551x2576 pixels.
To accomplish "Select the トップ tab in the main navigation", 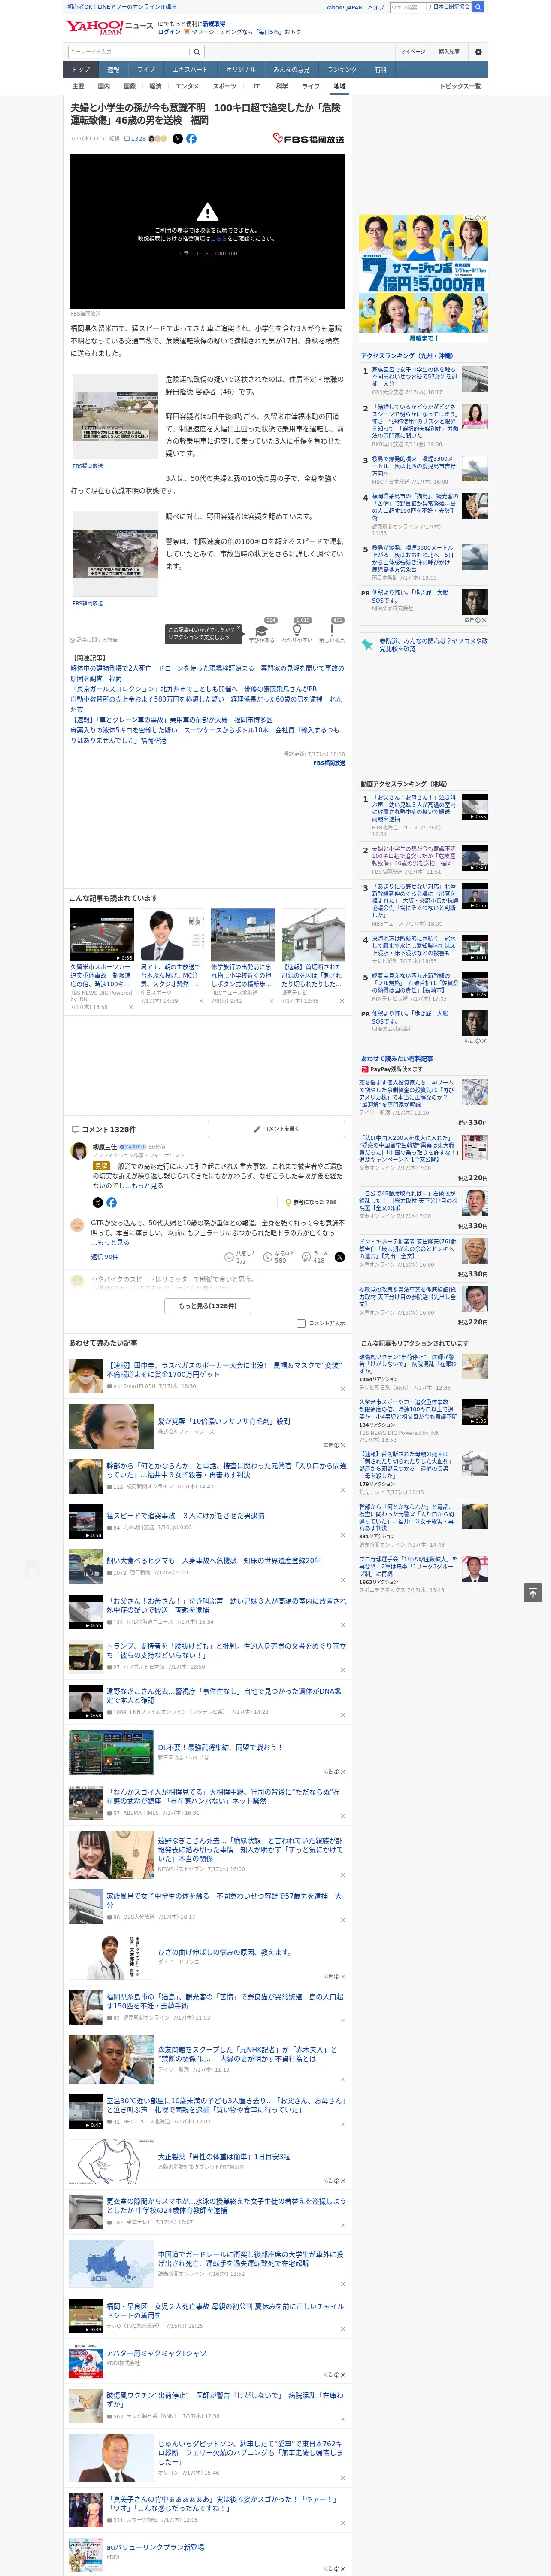I will point(81,70).
